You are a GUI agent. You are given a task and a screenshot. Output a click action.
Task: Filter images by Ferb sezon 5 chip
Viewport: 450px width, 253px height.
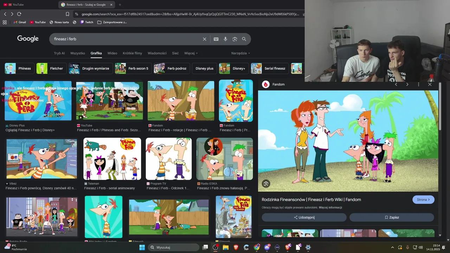coord(133,69)
